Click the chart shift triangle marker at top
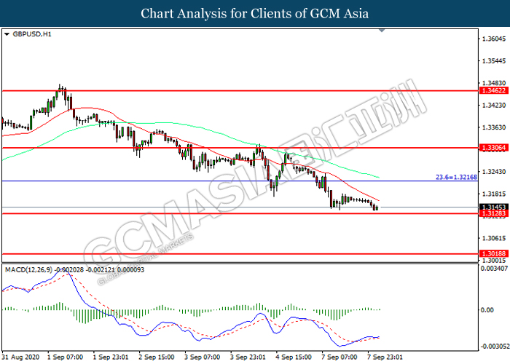Screen dimensions: 510x364 pos(382,31)
